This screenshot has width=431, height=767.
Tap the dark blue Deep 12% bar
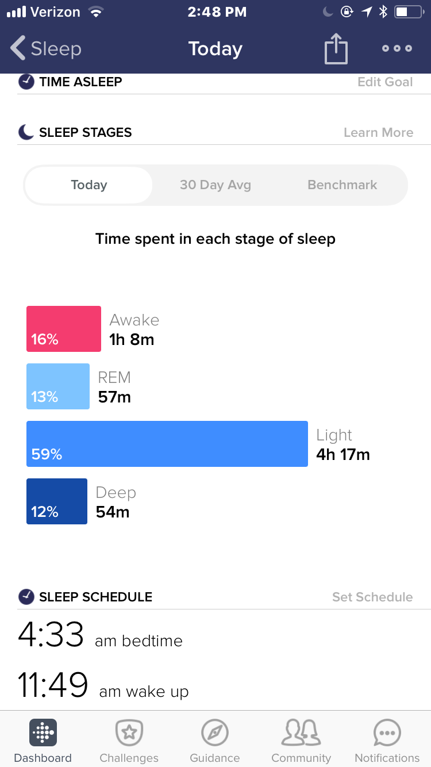57,501
